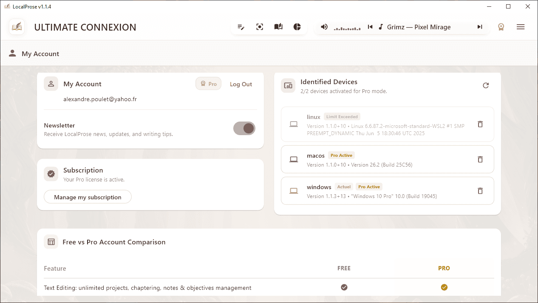Viewport: 538px width, 303px height.
Task: View writing statistics via the pie chart icon
Action: coord(297,26)
